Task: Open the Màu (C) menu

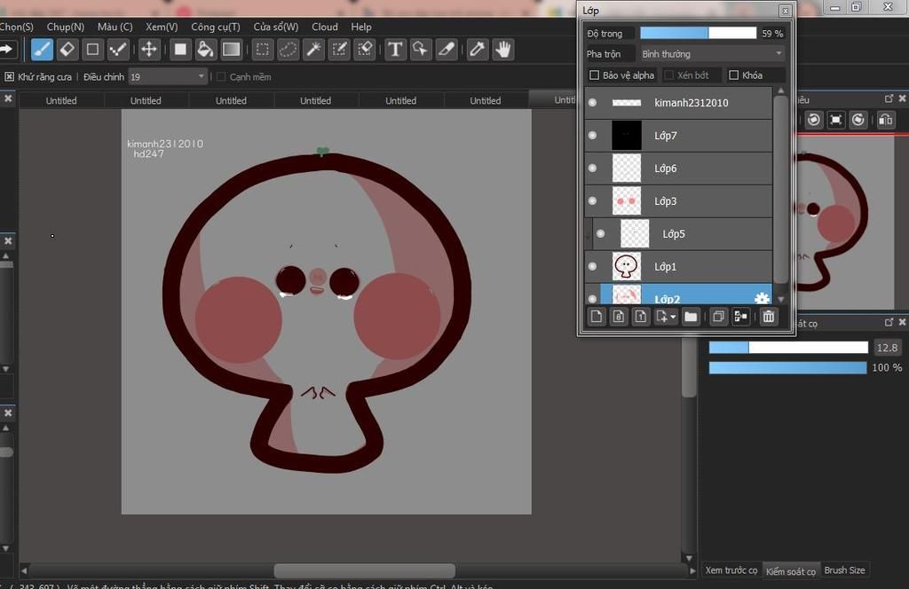Action: pos(115,27)
